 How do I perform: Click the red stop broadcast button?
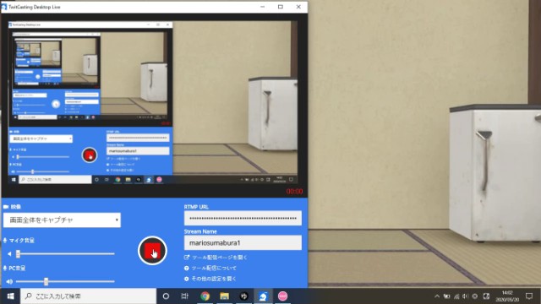pos(152,251)
